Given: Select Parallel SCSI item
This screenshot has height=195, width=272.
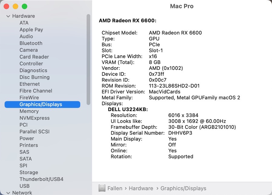Looking at the screenshot, I should (34, 132).
